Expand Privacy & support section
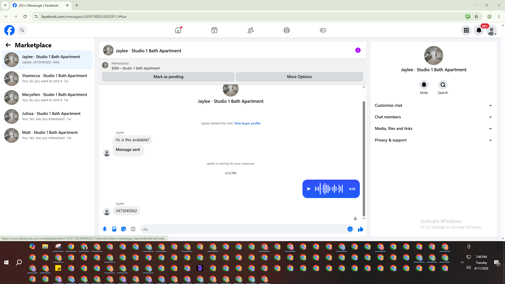The width and height of the screenshot is (505, 284). (x=433, y=140)
